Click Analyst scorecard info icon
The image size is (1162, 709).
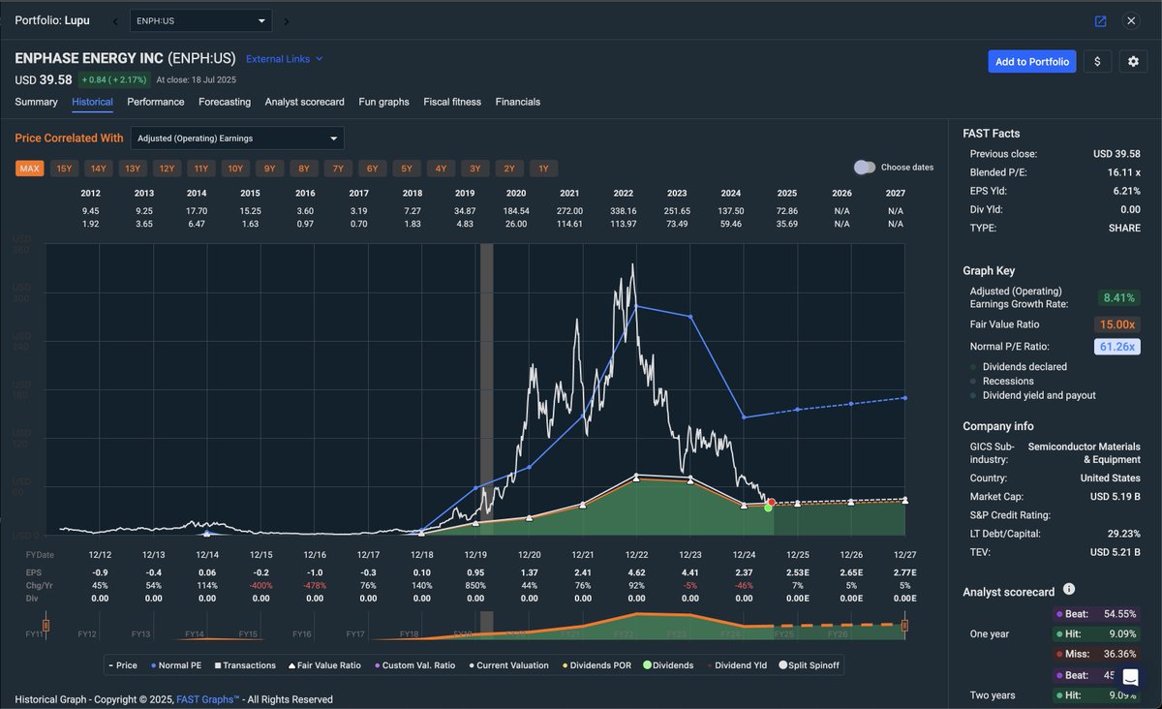click(x=1068, y=589)
